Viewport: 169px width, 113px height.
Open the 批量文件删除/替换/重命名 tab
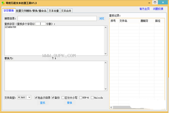[31, 11]
